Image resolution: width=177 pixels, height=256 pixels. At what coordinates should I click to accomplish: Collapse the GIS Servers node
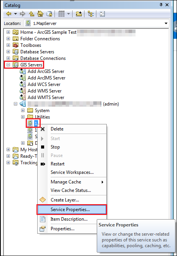(x=8, y=65)
